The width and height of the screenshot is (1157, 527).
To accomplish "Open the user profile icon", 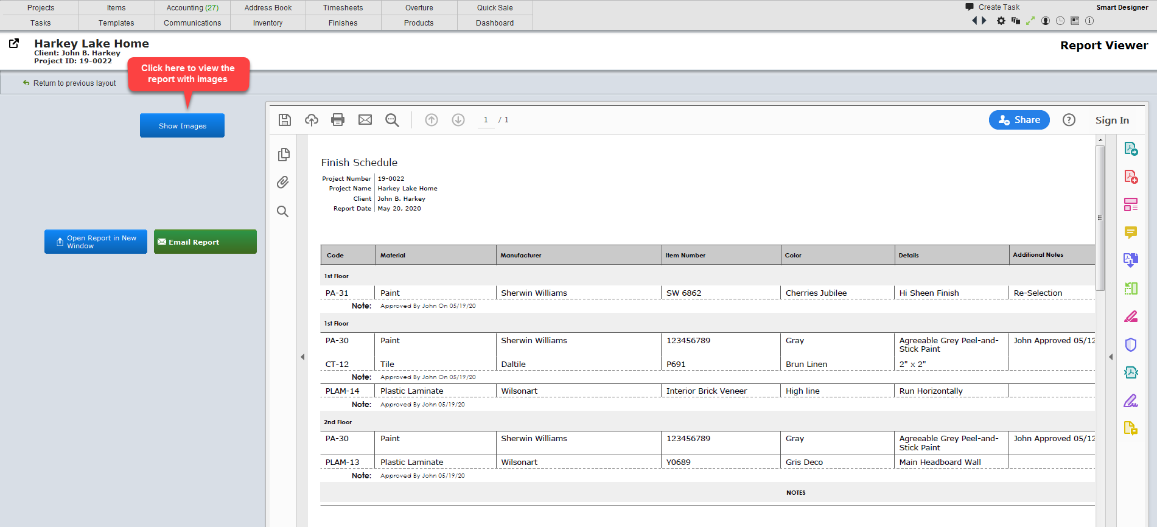I will coord(1046,21).
